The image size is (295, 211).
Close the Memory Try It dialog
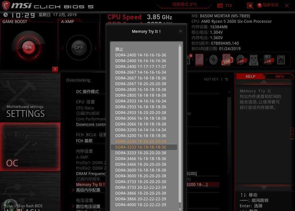point(181,31)
